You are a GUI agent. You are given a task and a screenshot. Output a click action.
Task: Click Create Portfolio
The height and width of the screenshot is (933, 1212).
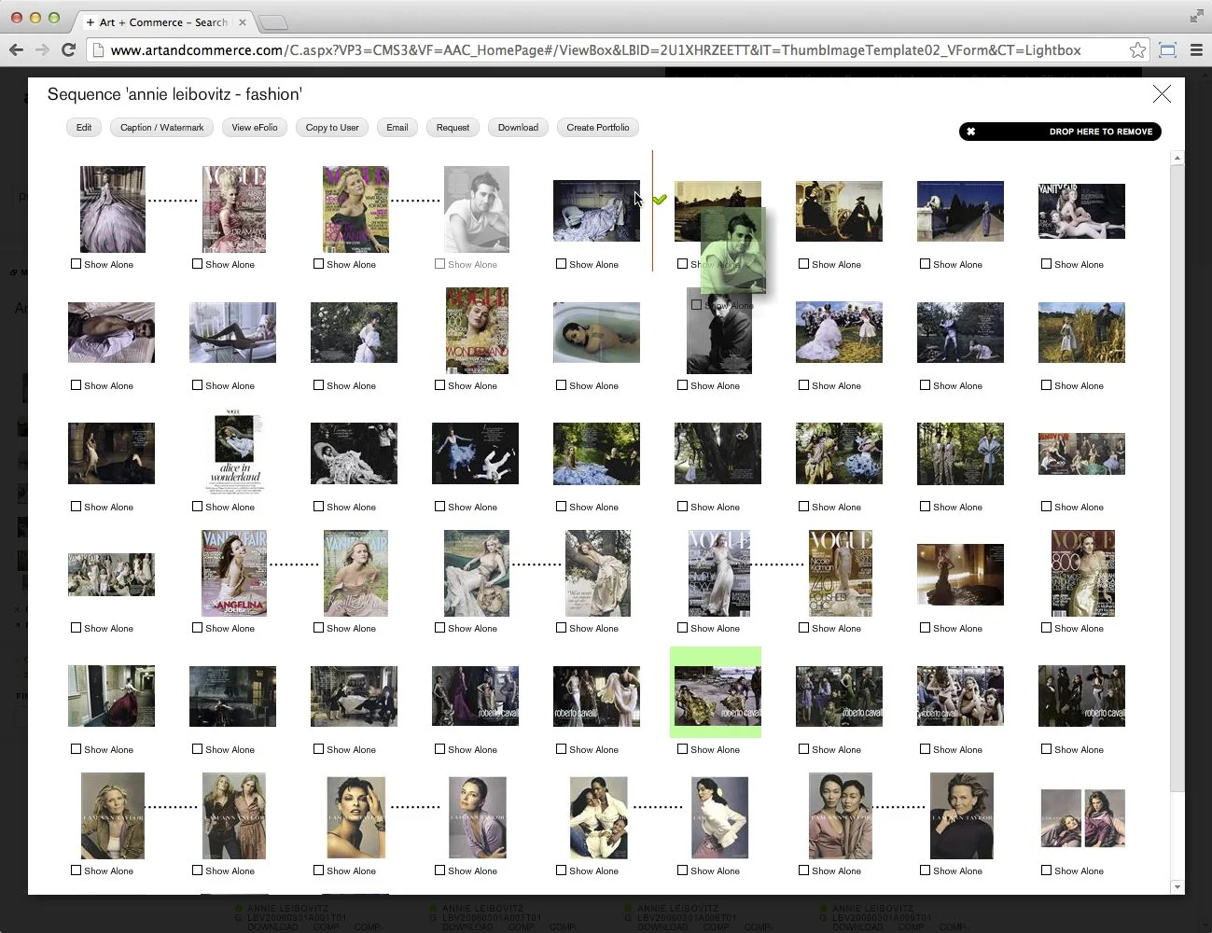click(598, 128)
